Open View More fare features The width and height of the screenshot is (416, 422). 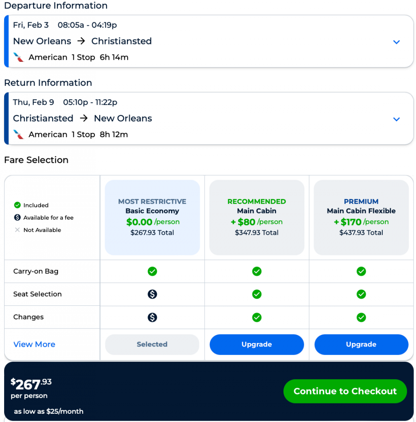pos(34,345)
